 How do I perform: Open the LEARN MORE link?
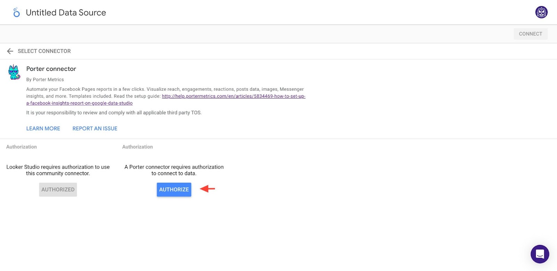[x=43, y=129]
